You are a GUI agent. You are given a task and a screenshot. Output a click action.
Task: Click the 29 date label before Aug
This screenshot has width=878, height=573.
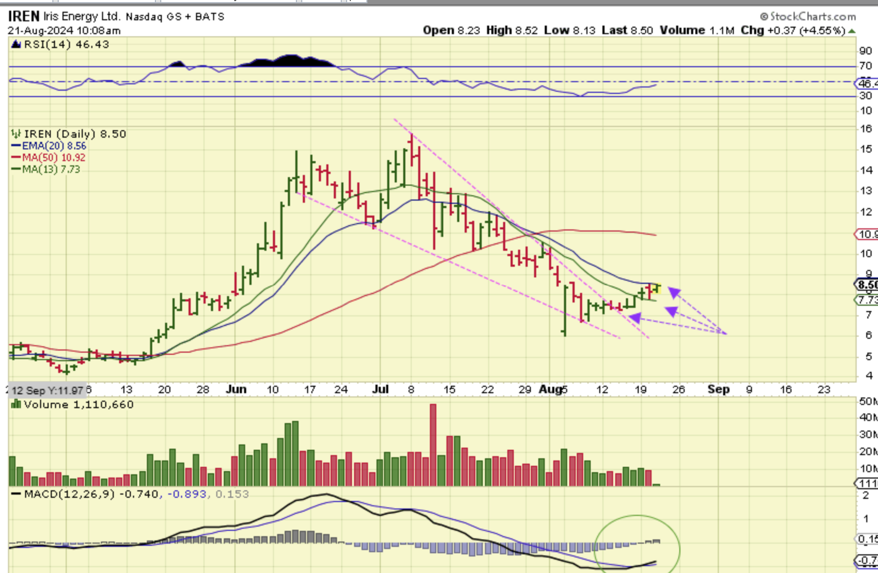(x=525, y=389)
